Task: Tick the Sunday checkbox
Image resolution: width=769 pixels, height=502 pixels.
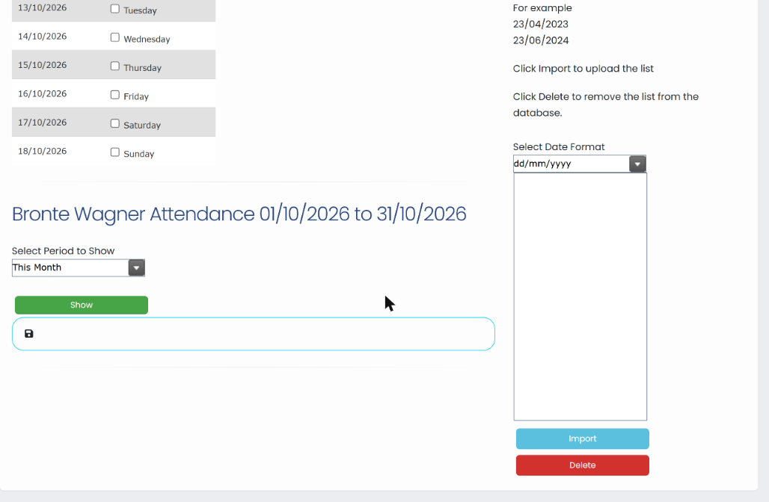Action: click(114, 152)
